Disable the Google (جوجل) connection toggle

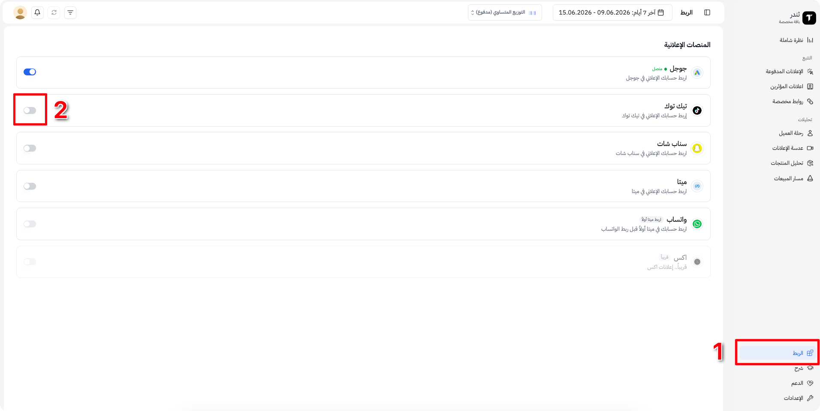(30, 72)
